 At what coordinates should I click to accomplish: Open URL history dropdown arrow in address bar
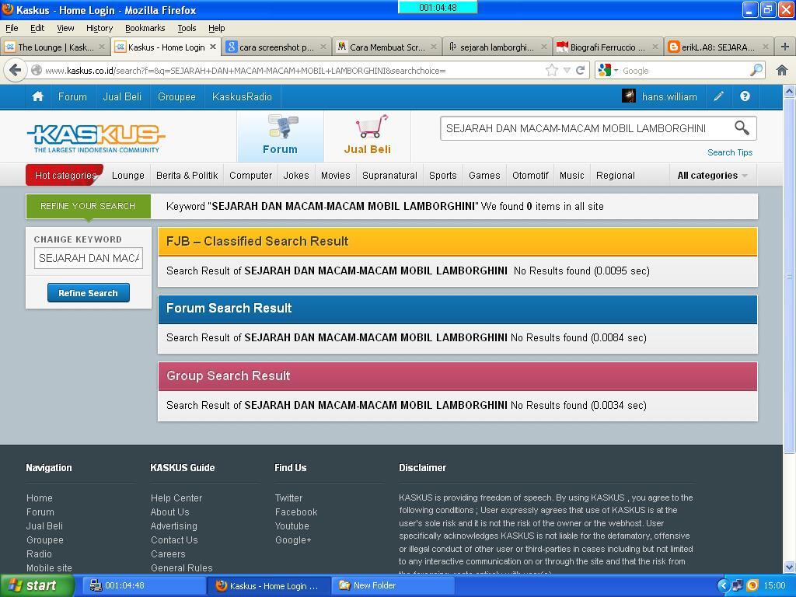567,71
